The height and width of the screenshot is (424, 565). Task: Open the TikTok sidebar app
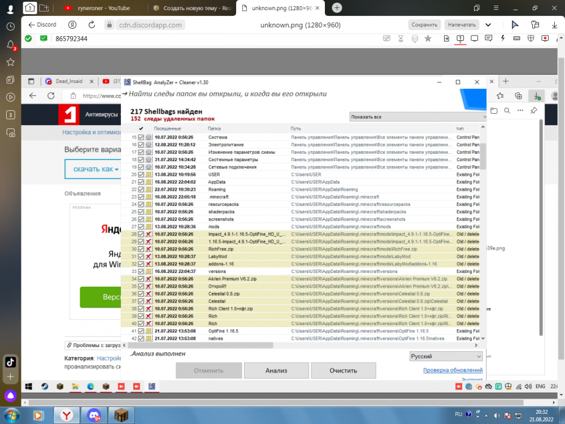pos(10,362)
